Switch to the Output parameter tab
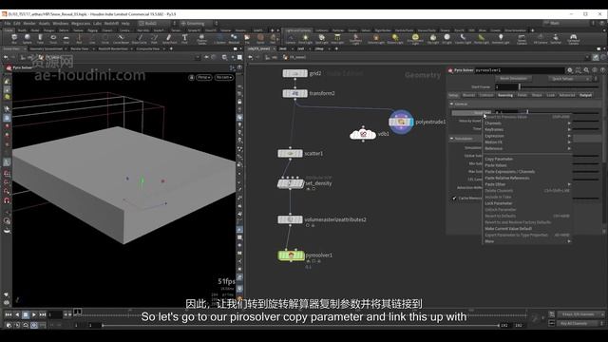Screen dimensions: 608x342 tap(585, 95)
